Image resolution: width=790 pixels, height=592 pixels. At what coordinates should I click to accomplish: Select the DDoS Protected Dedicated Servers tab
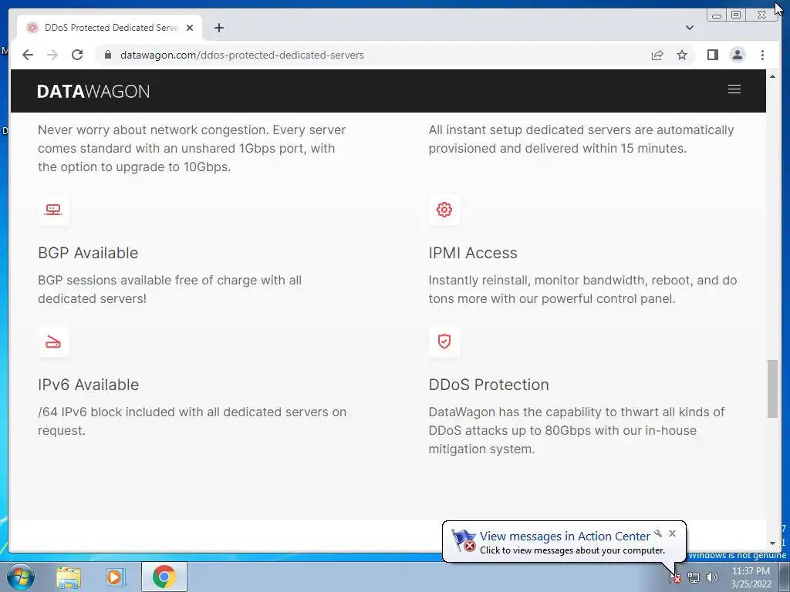[110, 28]
